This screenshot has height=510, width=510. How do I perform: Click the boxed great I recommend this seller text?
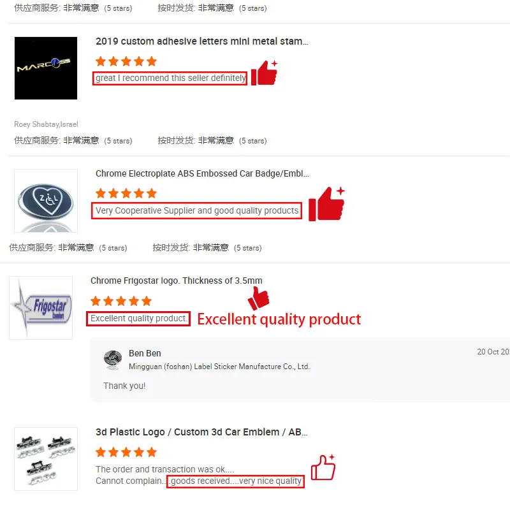pos(170,78)
